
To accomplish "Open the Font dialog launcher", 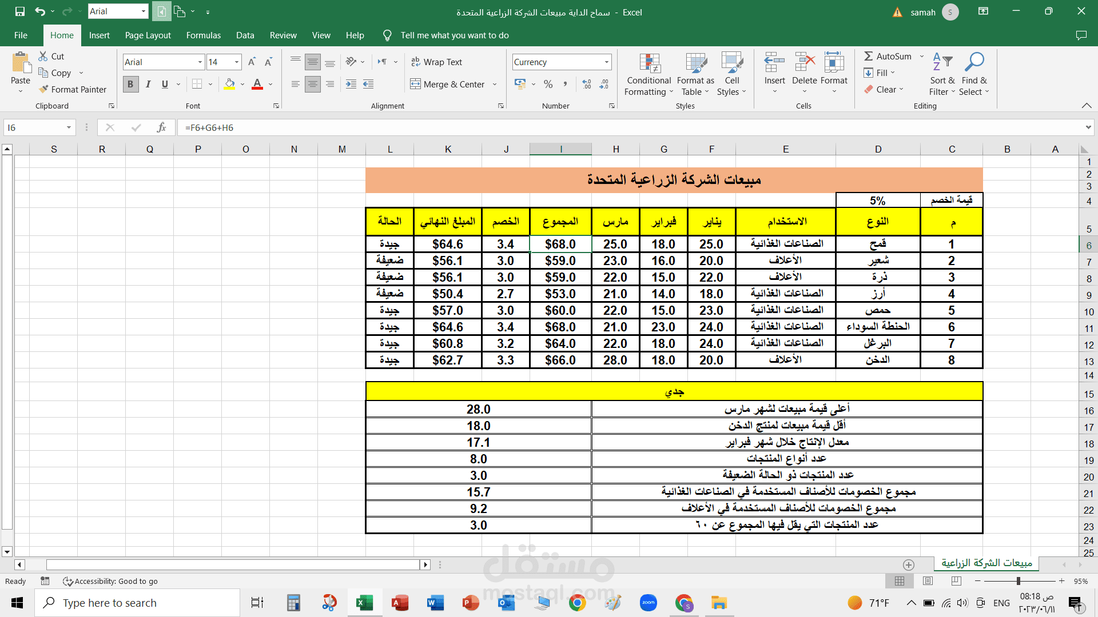I will coord(276,106).
